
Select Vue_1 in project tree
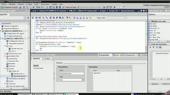[x=14, y=51]
